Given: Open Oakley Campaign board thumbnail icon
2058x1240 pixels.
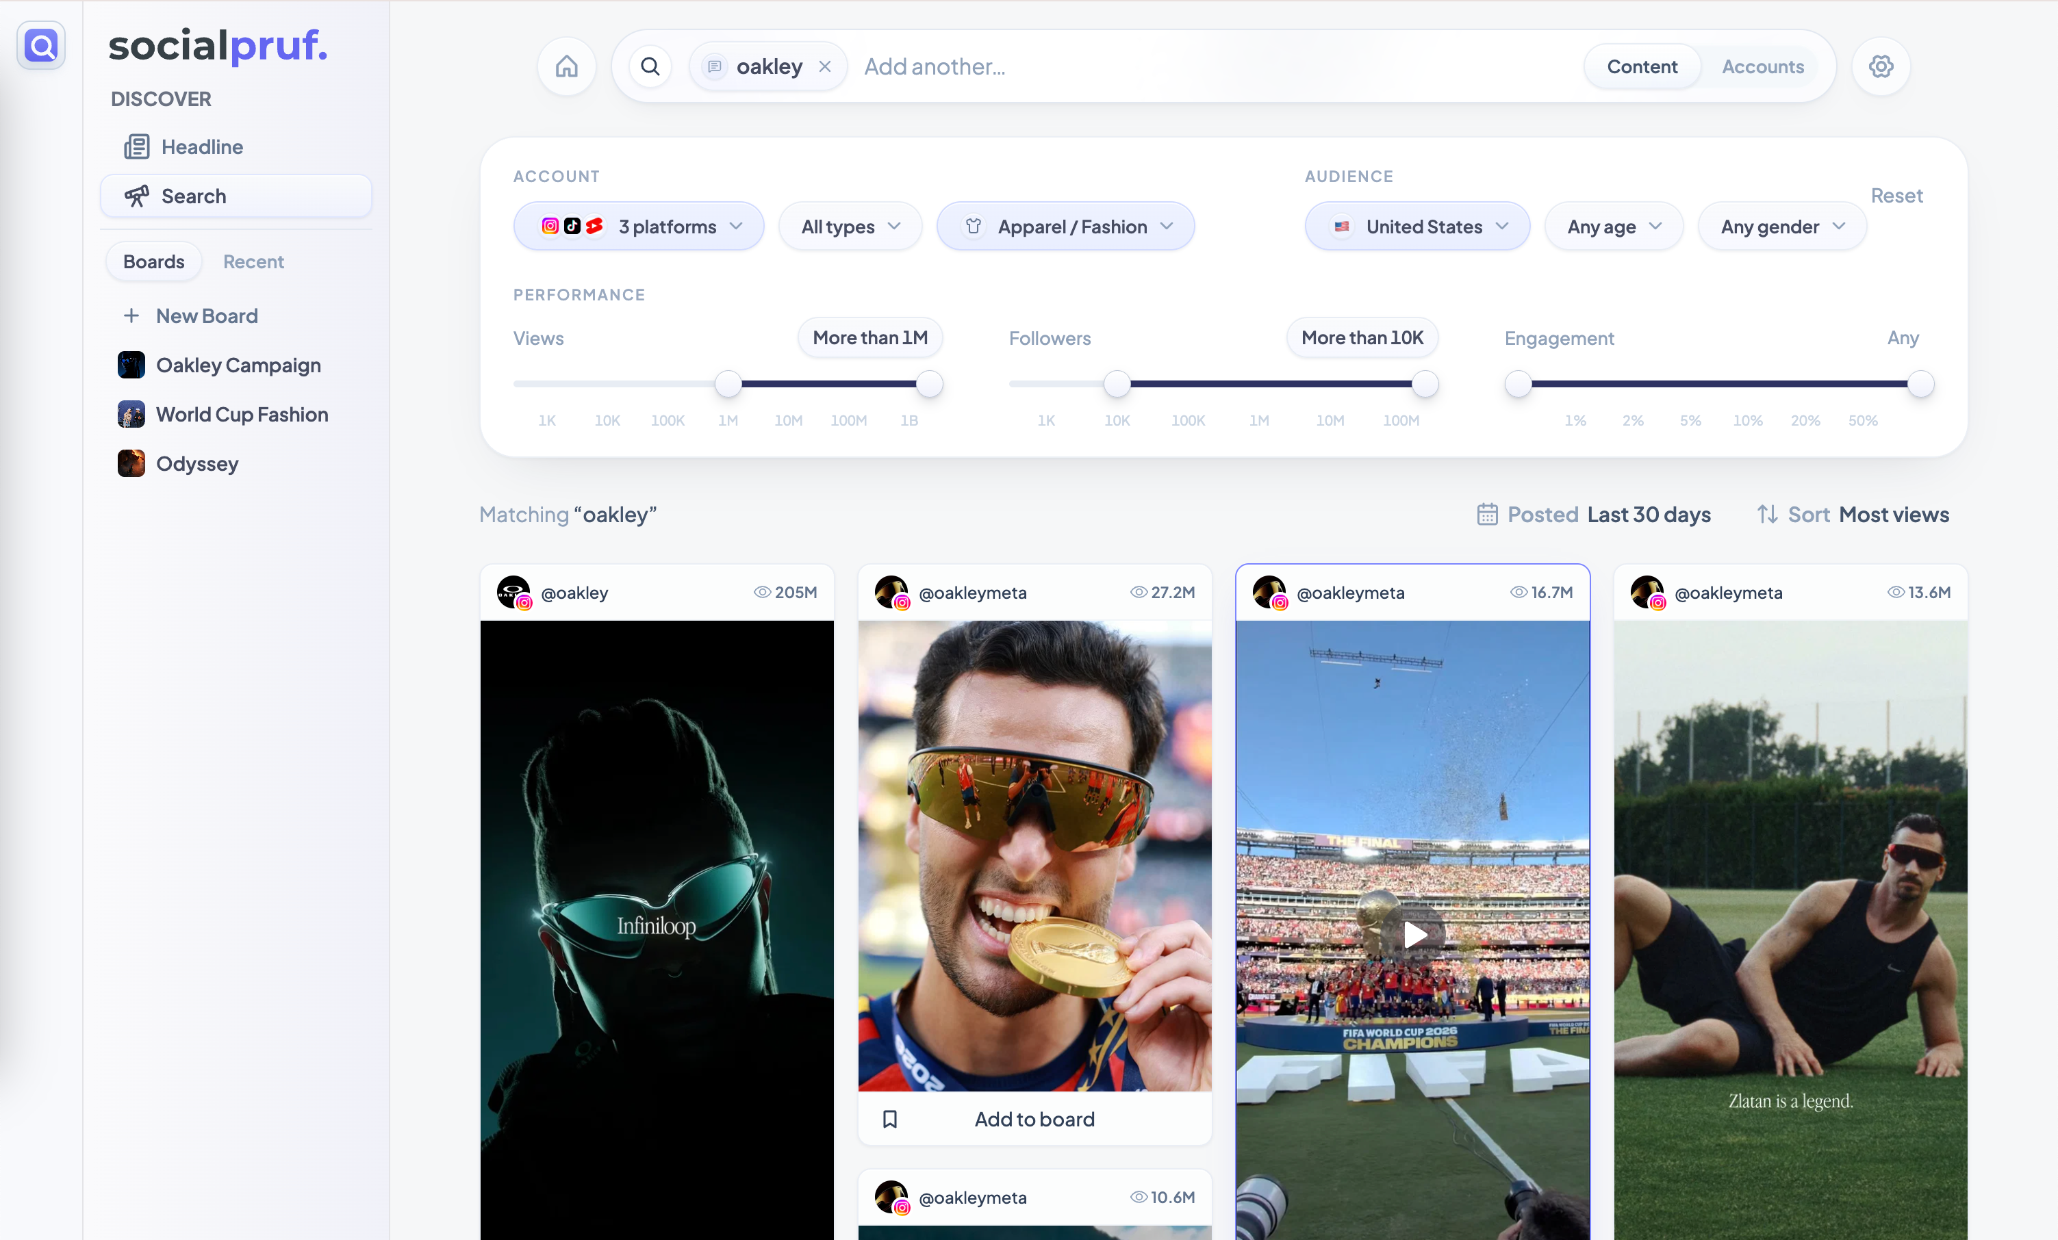Looking at the screenshot, I should 131,365.
